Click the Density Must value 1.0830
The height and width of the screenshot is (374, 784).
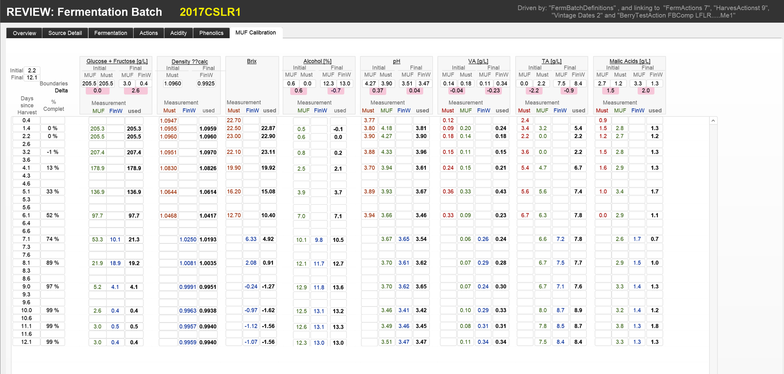click(168, 168)
